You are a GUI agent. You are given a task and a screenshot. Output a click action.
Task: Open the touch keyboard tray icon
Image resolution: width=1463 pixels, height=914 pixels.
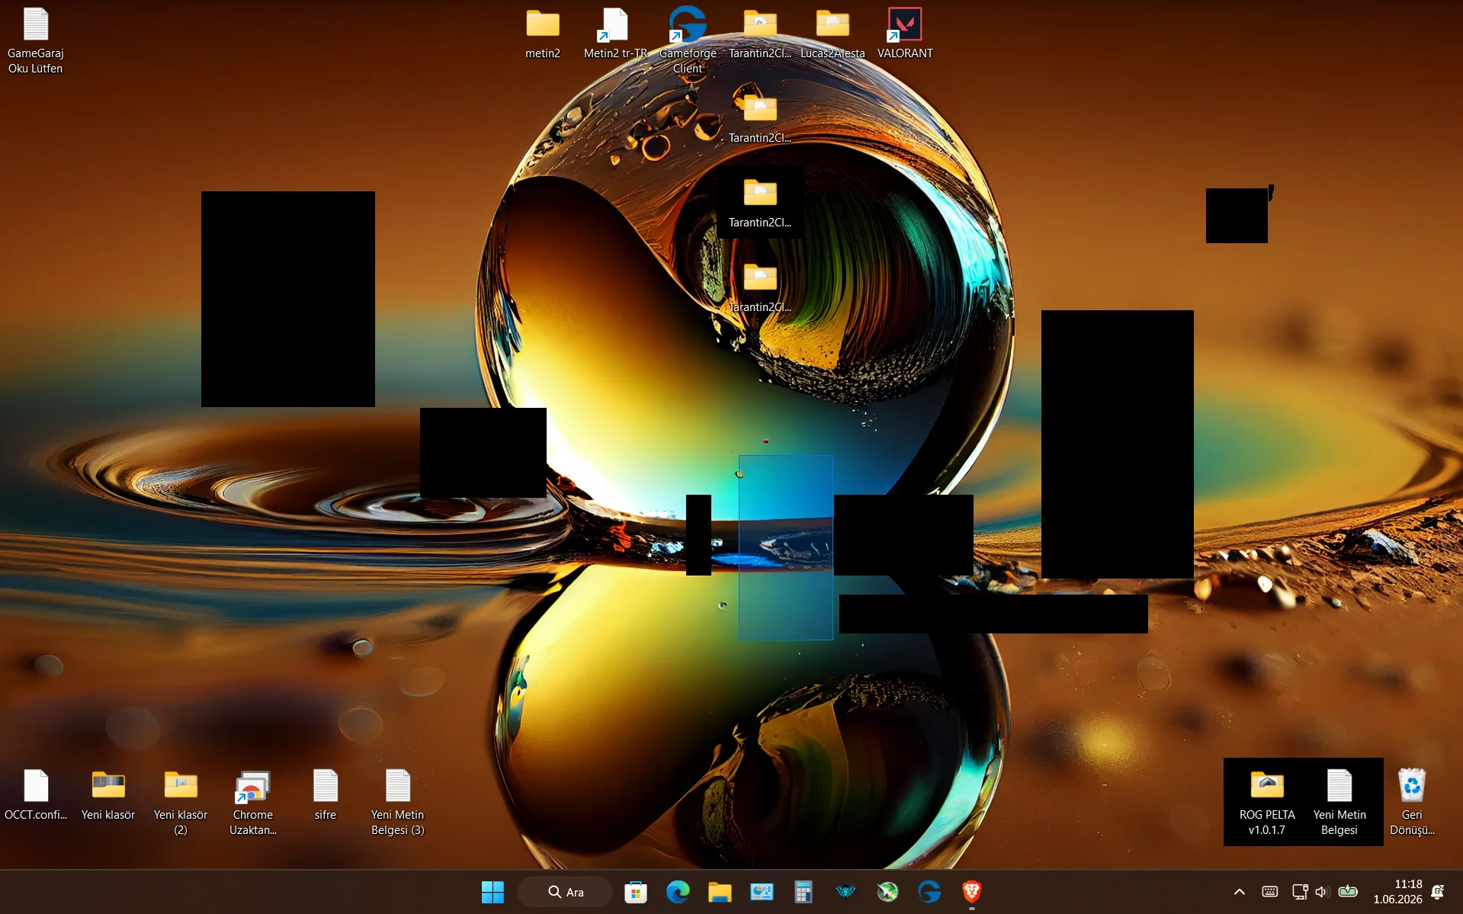(1270, 892)
